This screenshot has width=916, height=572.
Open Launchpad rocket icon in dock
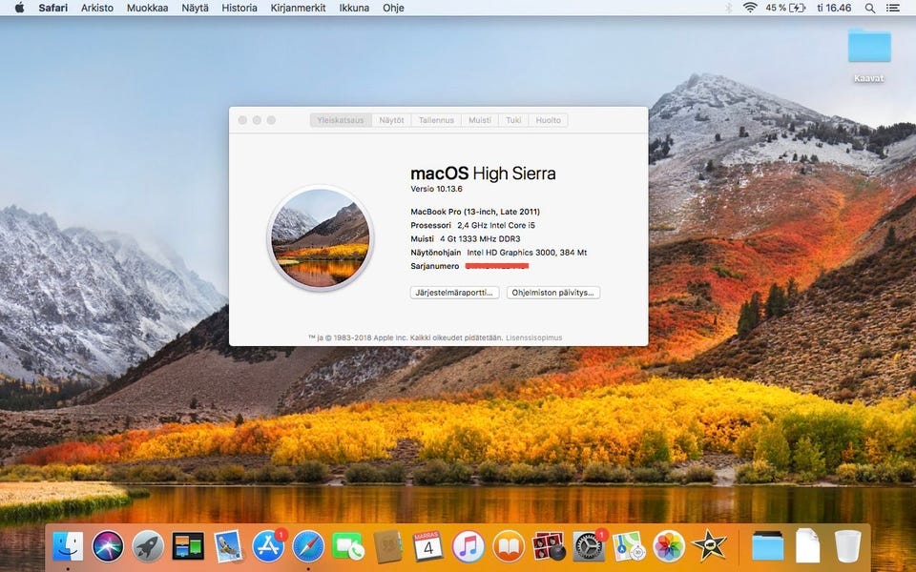tap(148, 546)
